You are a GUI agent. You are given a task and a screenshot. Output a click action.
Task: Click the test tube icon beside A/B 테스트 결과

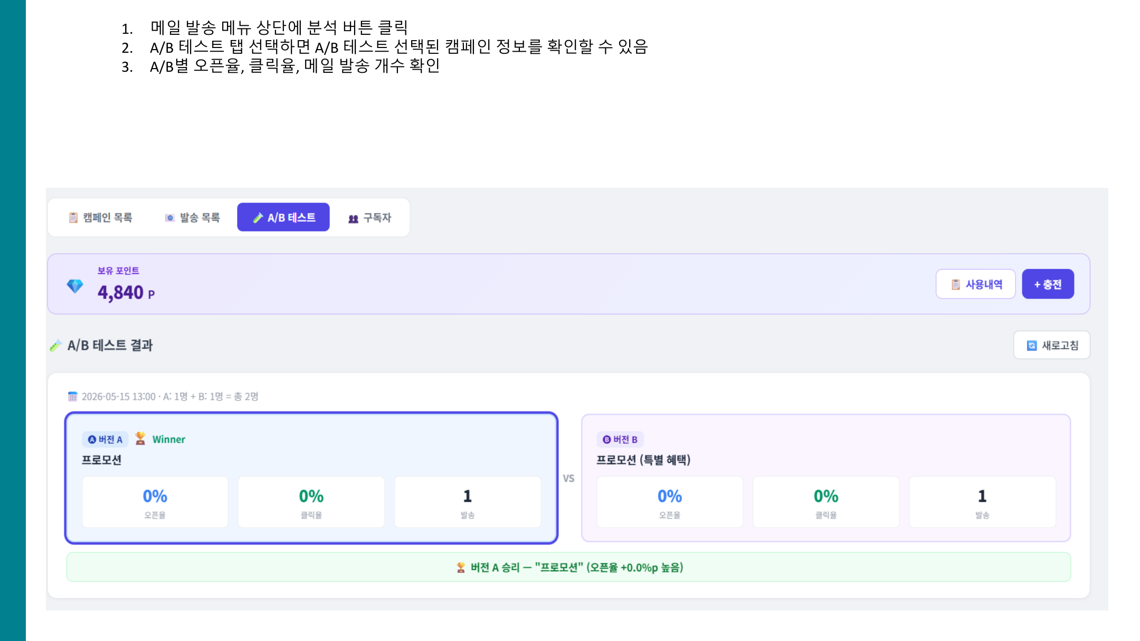tap(55, 346)
